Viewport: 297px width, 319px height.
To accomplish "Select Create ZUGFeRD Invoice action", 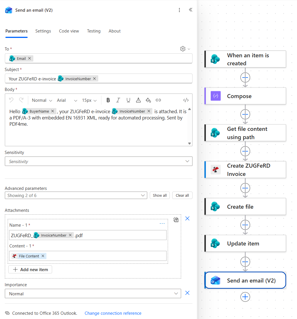I will [x=245, y=170].
